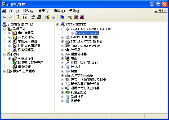Select the 系统设备 category

[77, 97]
